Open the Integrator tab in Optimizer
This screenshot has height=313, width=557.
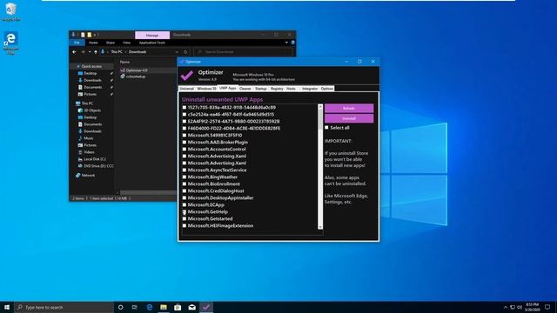[310, 89]
